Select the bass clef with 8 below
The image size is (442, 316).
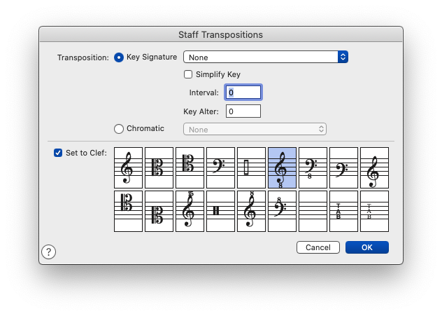313,168
